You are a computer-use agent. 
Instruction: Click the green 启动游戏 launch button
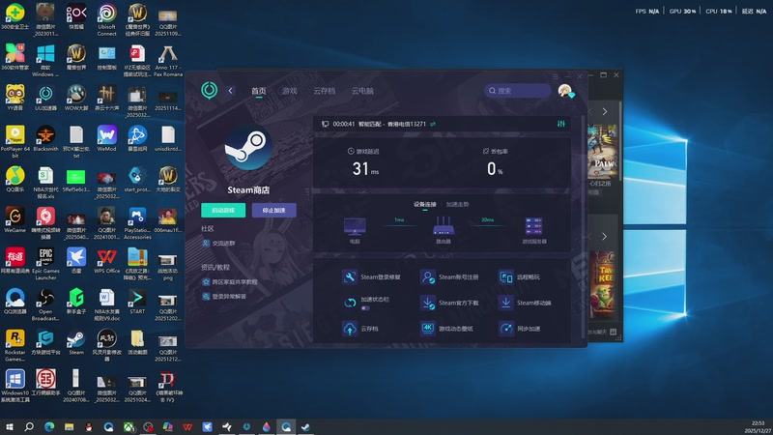pyautogui.click(x=223, y=210)
